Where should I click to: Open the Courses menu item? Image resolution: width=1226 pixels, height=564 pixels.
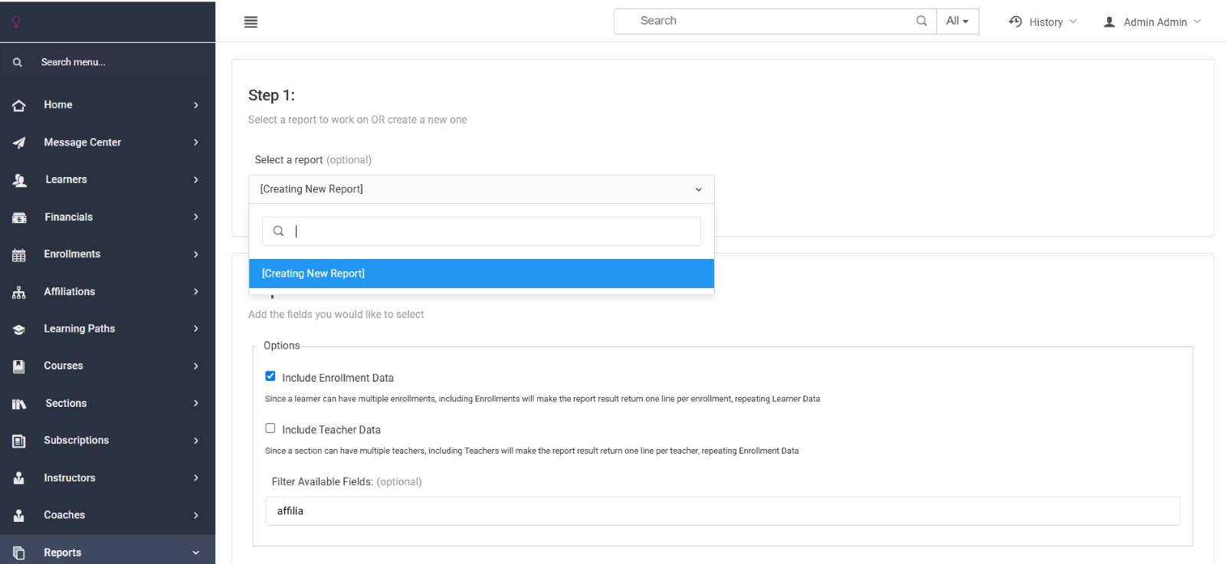point(64,366)
